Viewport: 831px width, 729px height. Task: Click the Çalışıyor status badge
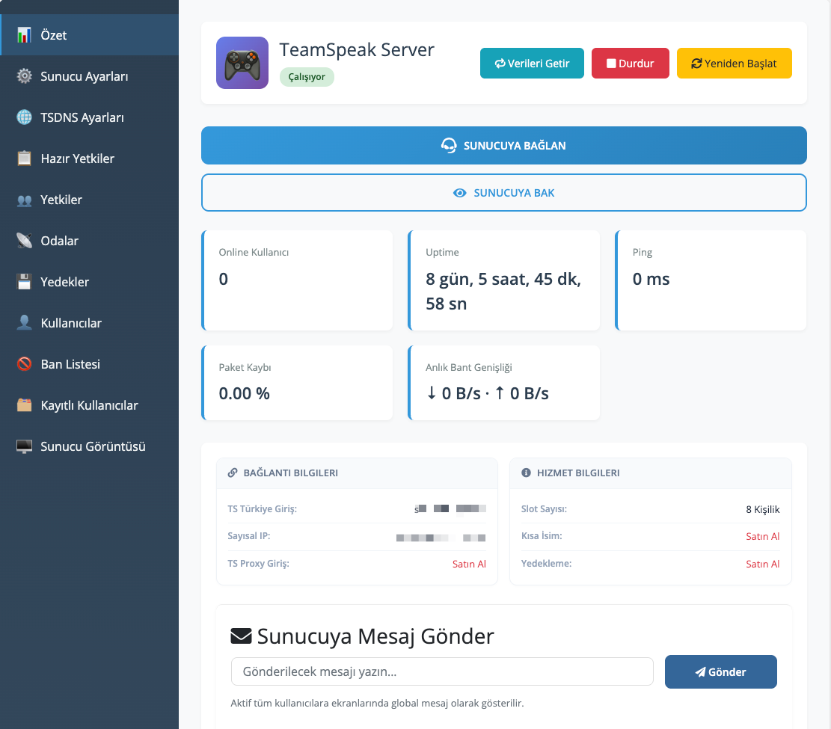tap(307, 77)
